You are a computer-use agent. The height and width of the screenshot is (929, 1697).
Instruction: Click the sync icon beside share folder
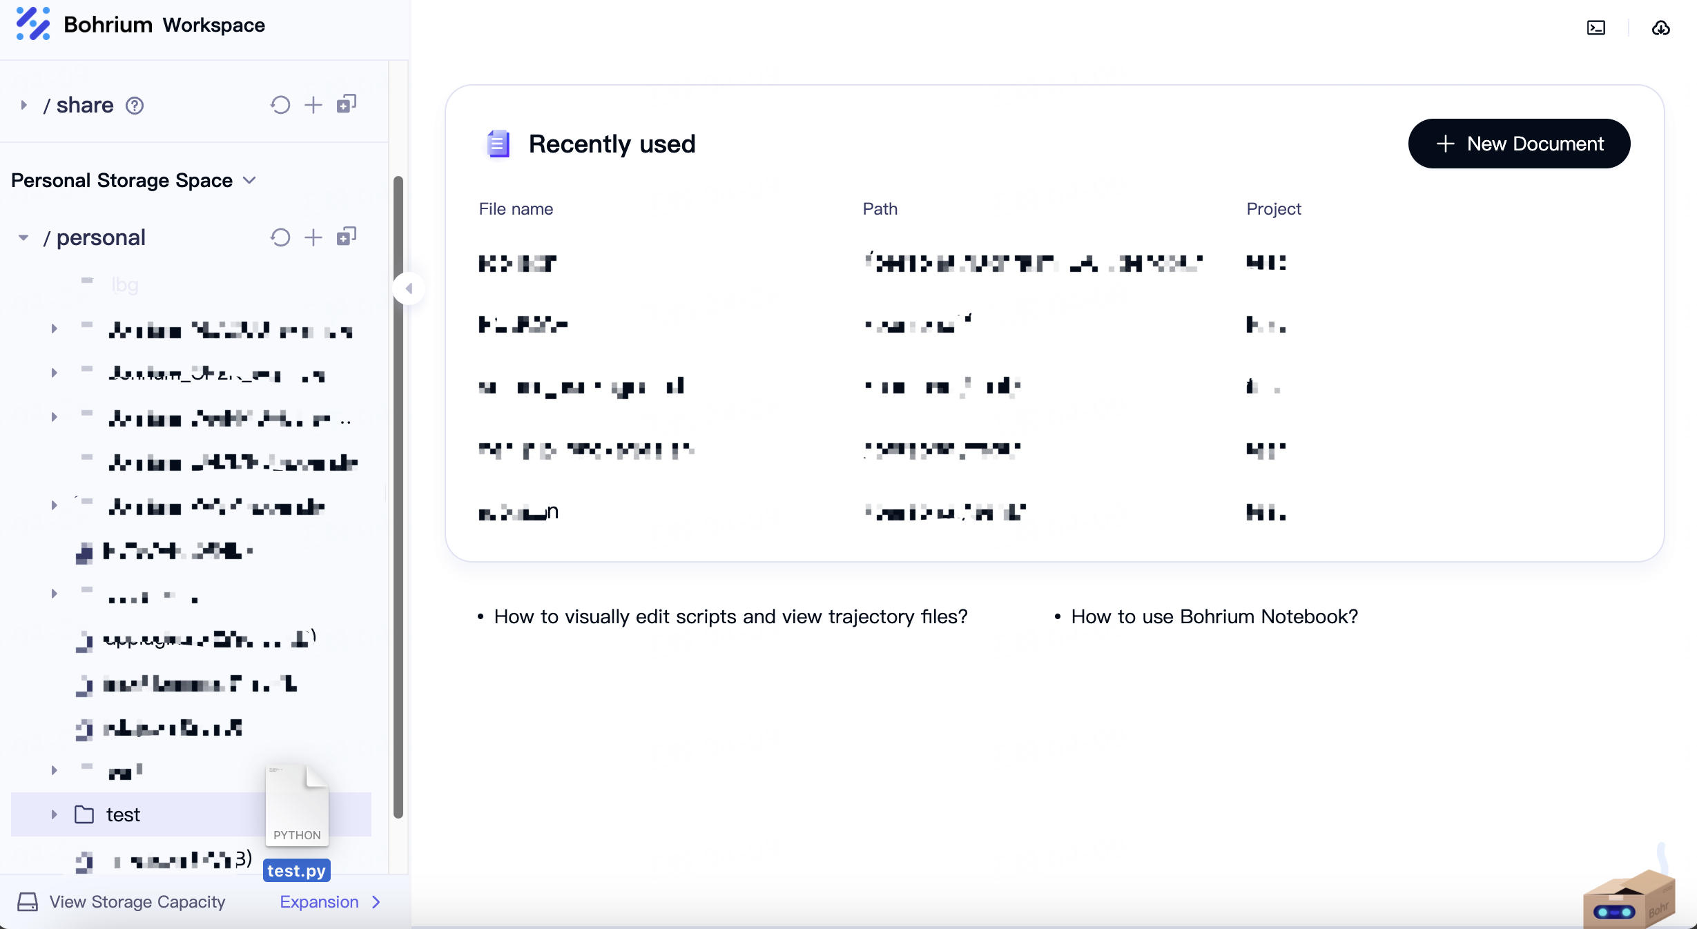[x=279, y=106]
